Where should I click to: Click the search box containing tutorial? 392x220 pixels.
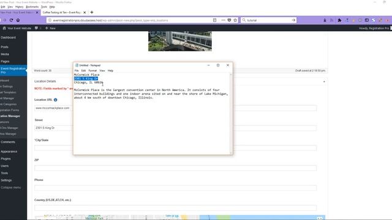pyautogui.click(x=269, y=20)
